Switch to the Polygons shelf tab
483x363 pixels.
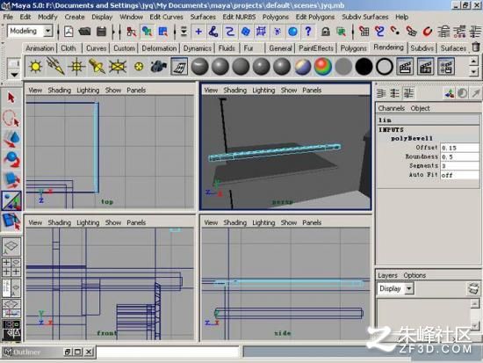click(x=353, y=48)
